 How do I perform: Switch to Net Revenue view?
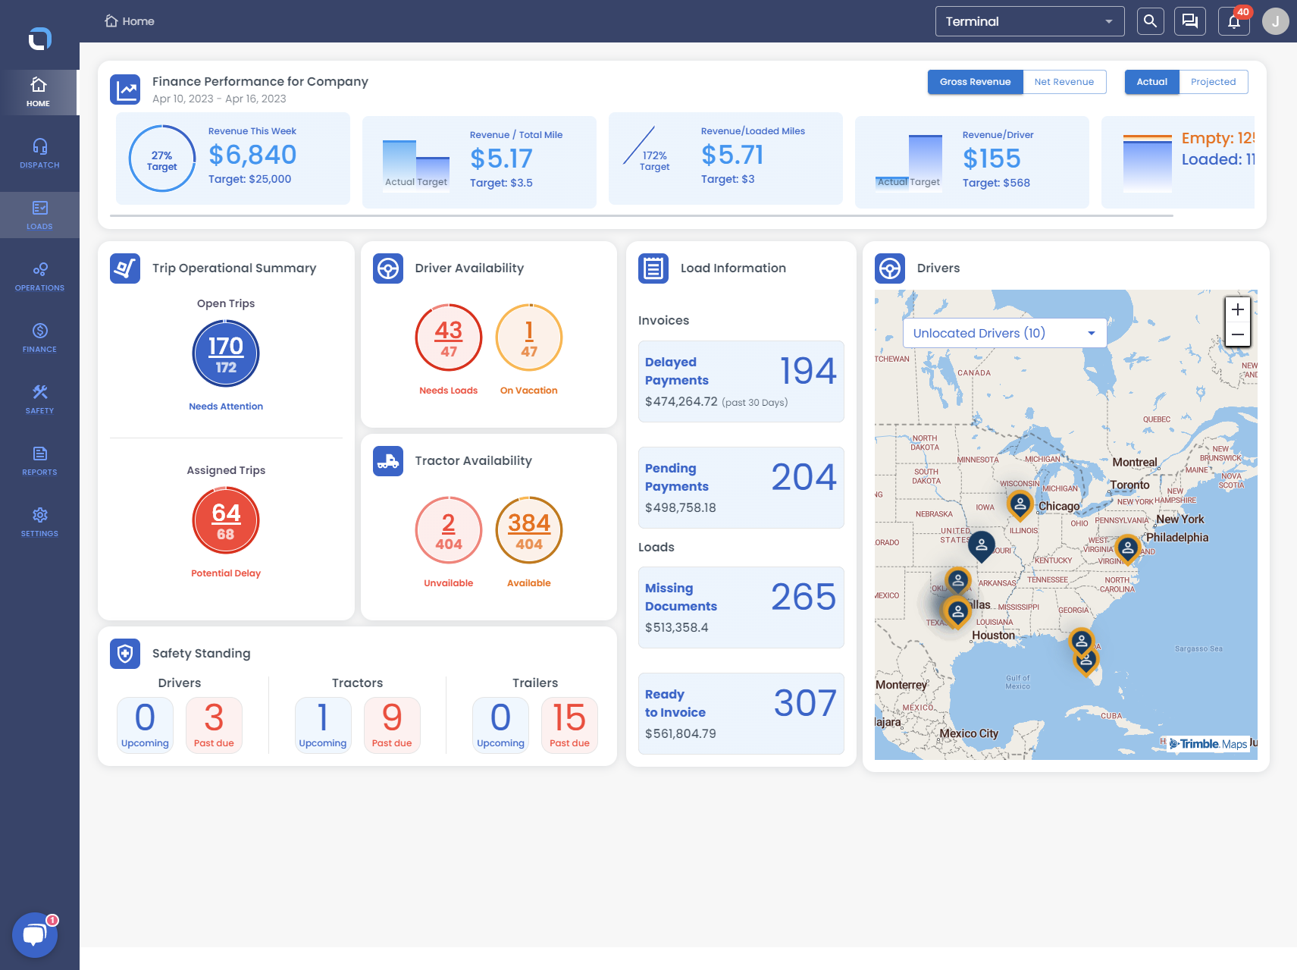(x=1064, y=82)
